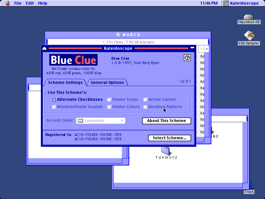
Task: Enable Alternate Checkboxes option
Action: tap(54, 99)
